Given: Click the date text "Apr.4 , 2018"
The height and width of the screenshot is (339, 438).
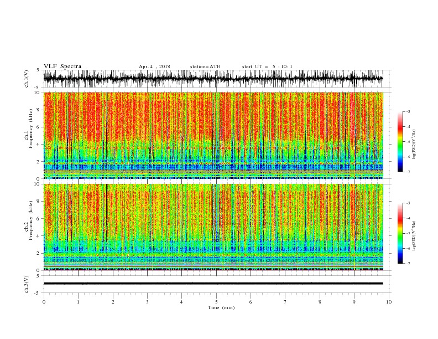Looking at the screenshot, I should point(154,66).
